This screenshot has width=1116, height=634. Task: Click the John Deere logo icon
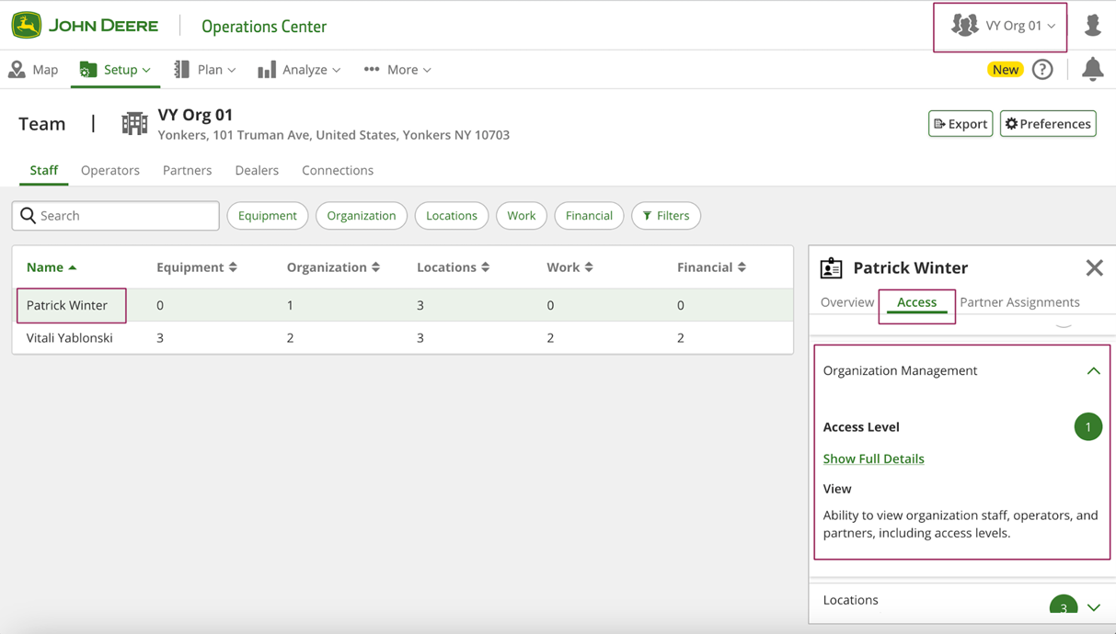(27, 25)
